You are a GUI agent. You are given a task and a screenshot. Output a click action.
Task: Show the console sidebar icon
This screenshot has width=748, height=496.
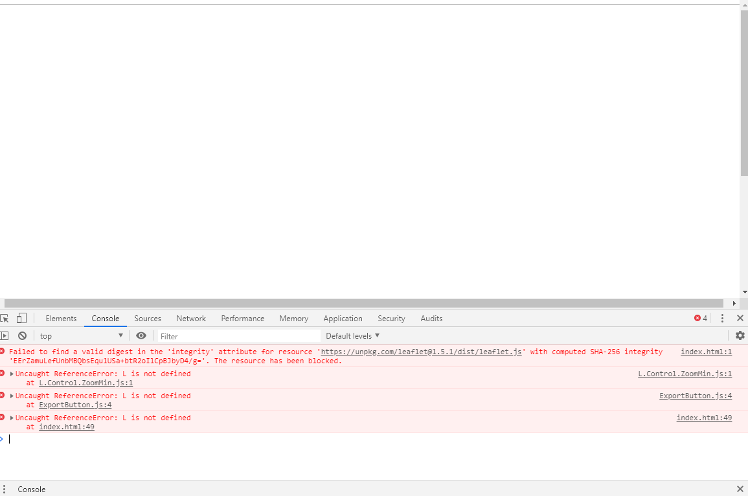(5, 335)
